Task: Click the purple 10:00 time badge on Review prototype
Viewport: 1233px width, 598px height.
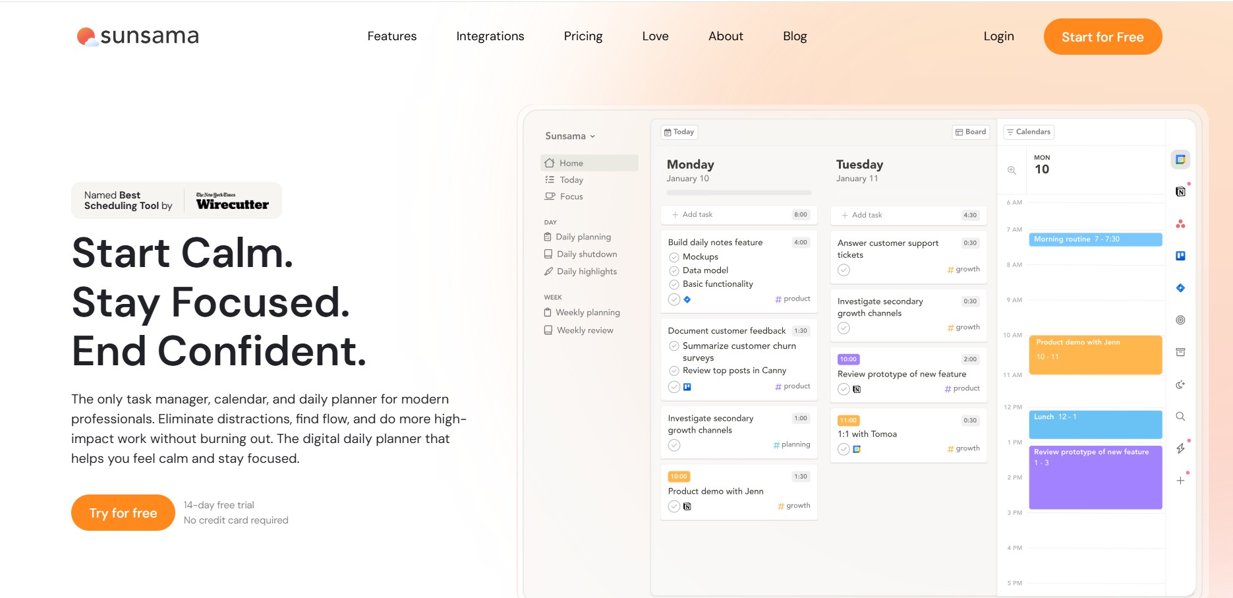Action: [x=848, y=359]
